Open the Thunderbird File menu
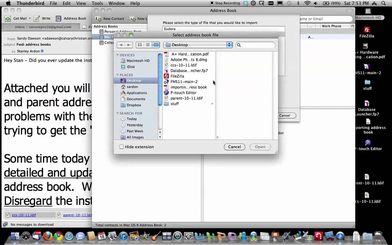Image resolution: width=392 pixels, height=245 pixels. 53,3
